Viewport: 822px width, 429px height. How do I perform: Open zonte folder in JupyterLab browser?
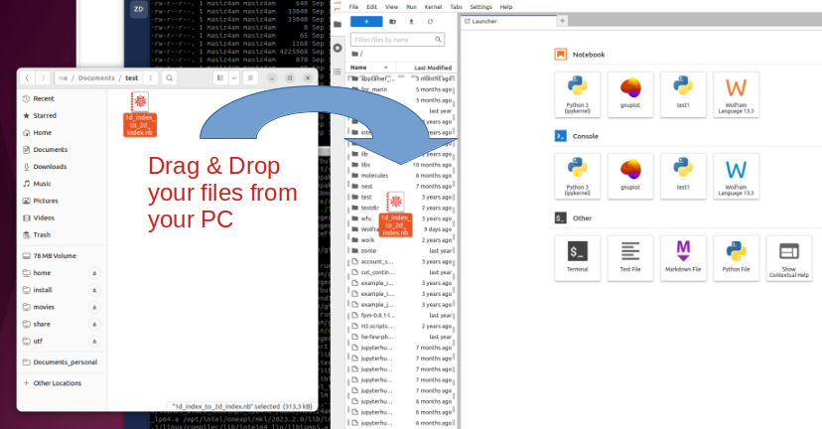click(401, 250)
